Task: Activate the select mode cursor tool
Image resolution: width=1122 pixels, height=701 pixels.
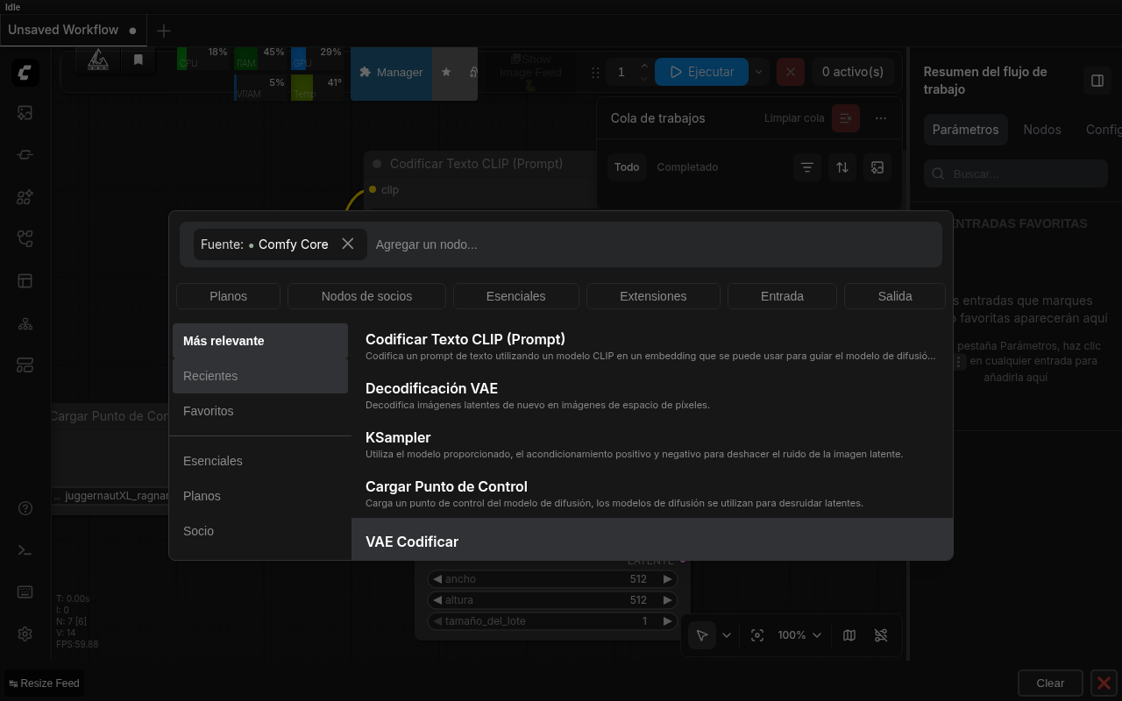Action: tap(702, 635)
